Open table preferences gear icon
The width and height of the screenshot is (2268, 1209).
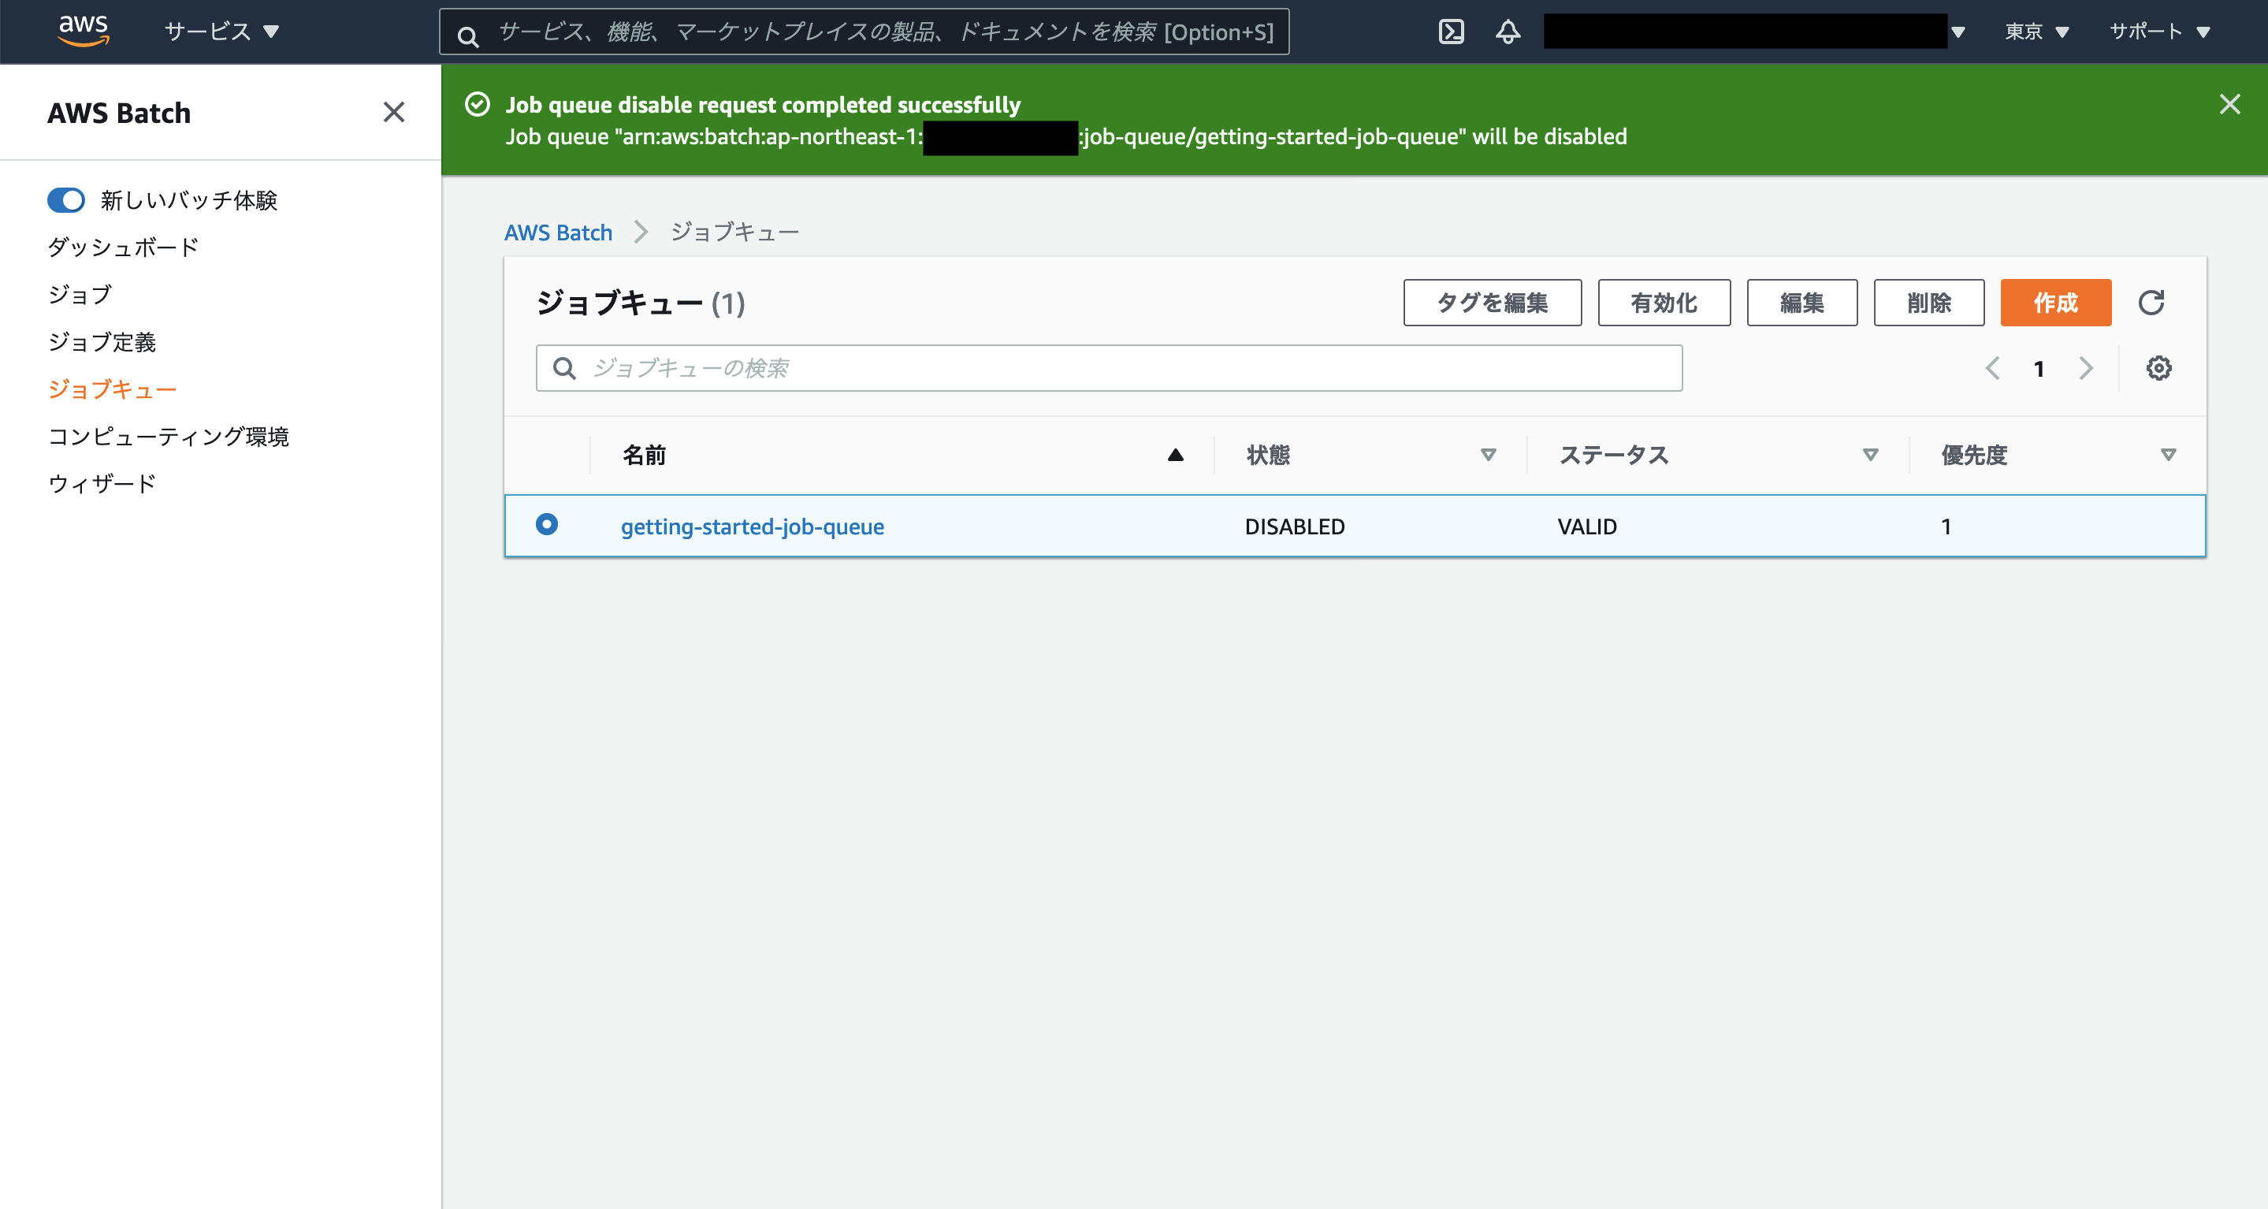click(2158, 368)
